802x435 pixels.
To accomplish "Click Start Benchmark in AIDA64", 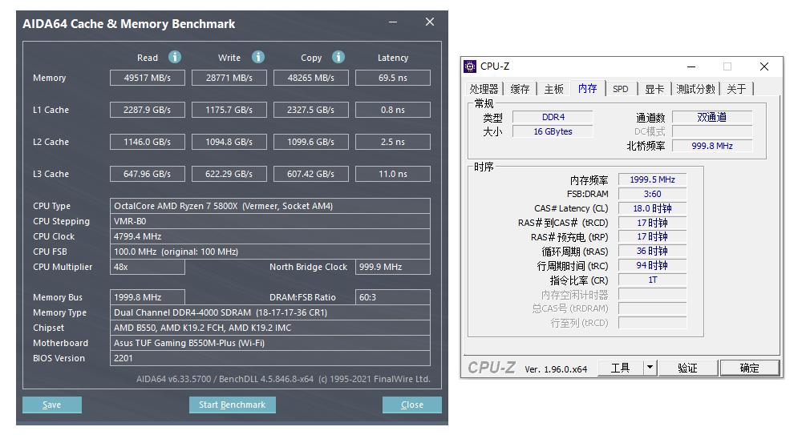I will [233, 405].
